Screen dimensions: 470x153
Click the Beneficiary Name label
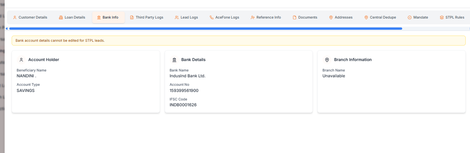tap(31, 70)
